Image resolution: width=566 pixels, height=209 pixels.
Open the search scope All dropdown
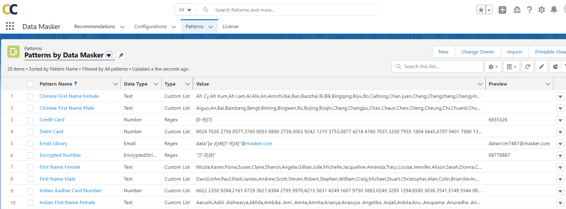click(x=185, y=10)
